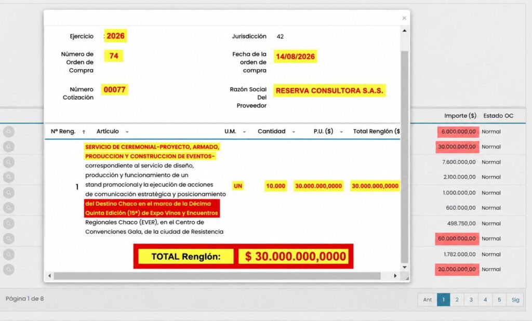
Task: Click the Página 1 de 8 indicator
Action: click(24, 299)
